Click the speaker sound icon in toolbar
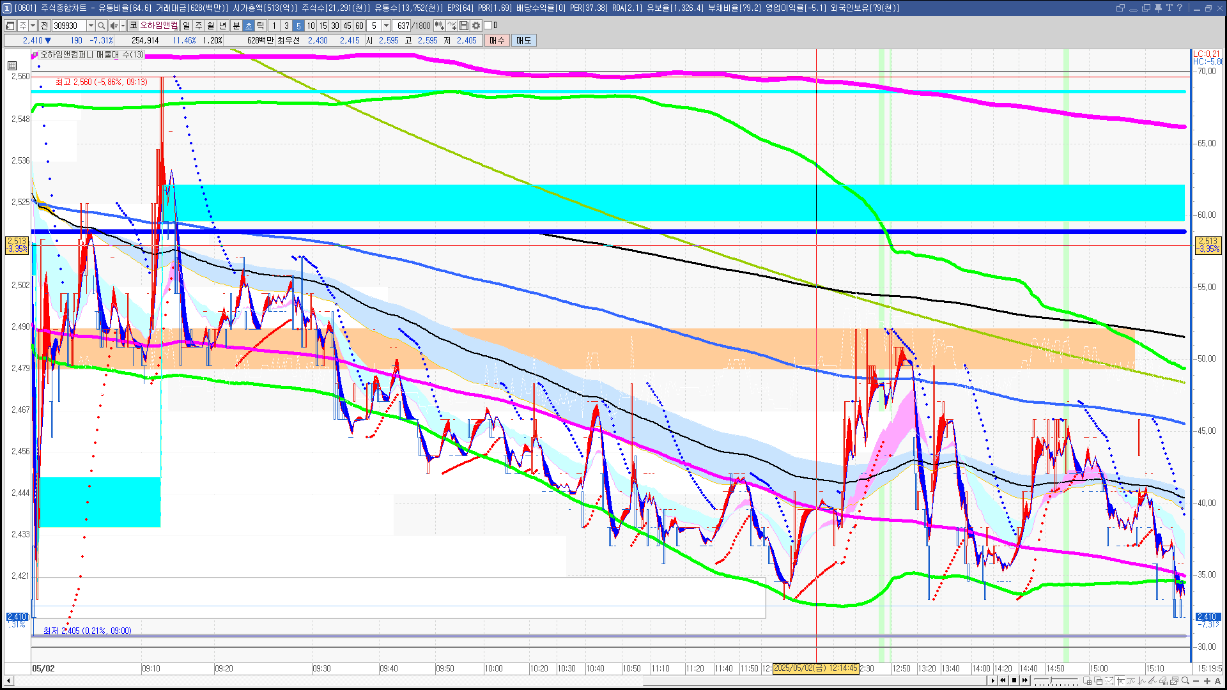 (x=113, y=26)
